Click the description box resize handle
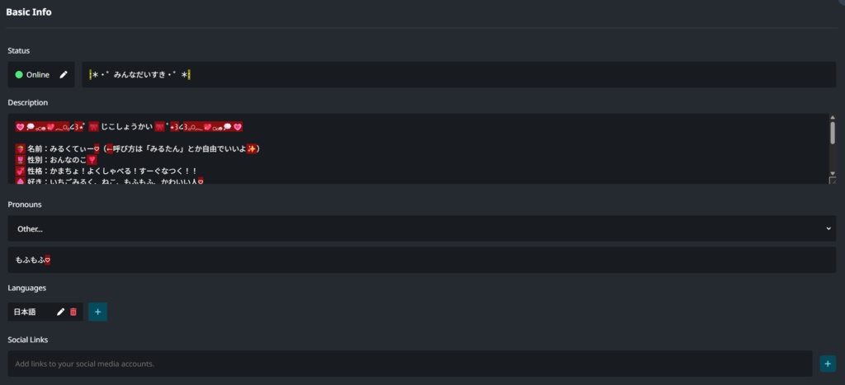Screen dimensions: 845x385 (832, 181)
